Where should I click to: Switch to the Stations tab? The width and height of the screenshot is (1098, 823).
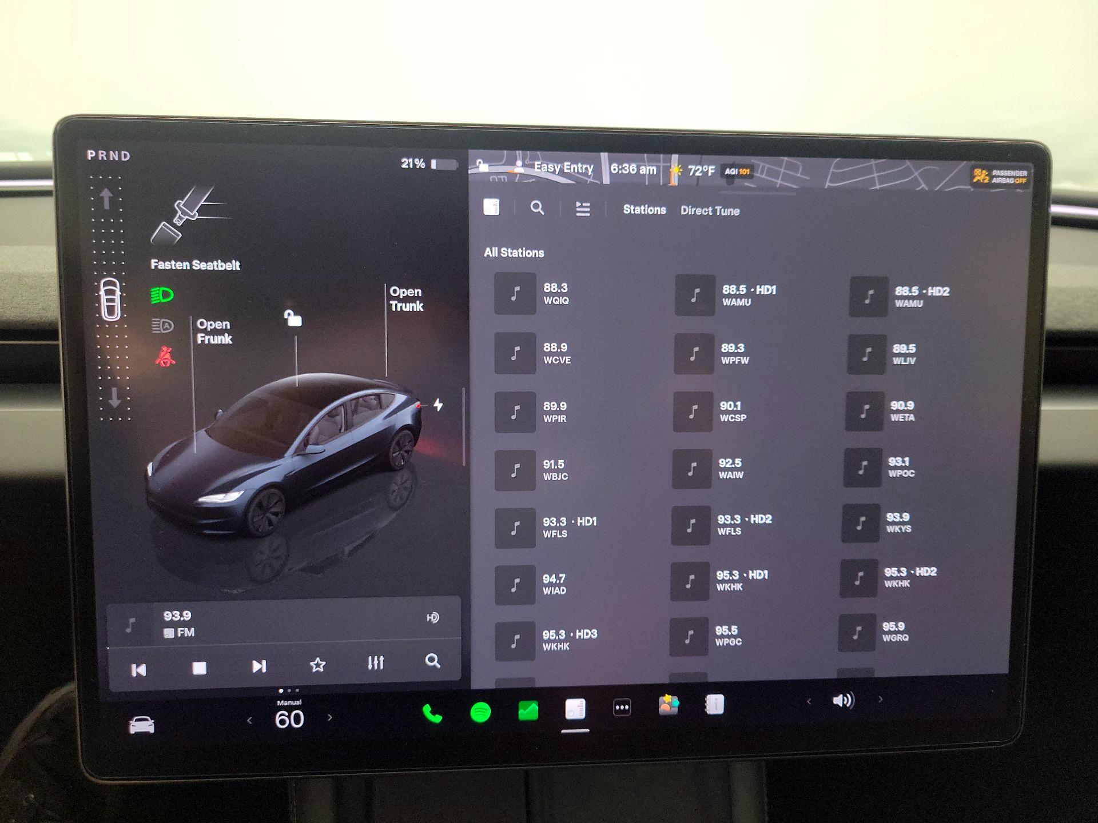(x=645, y=210)
